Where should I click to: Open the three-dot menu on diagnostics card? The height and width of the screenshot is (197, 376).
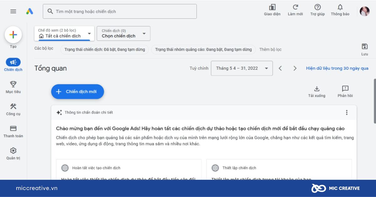pyautogui.click(x=347, y=113)
